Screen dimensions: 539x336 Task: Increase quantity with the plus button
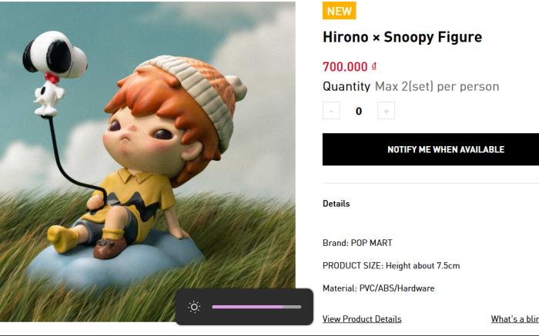point(386,111)
